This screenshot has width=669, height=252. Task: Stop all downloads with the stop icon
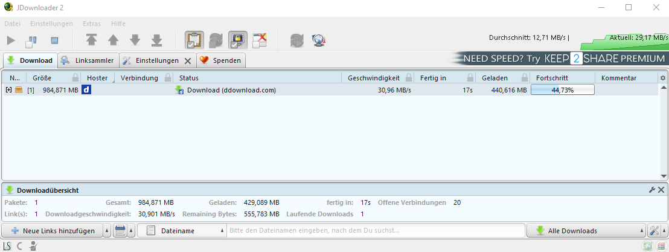tap(54, 40)
